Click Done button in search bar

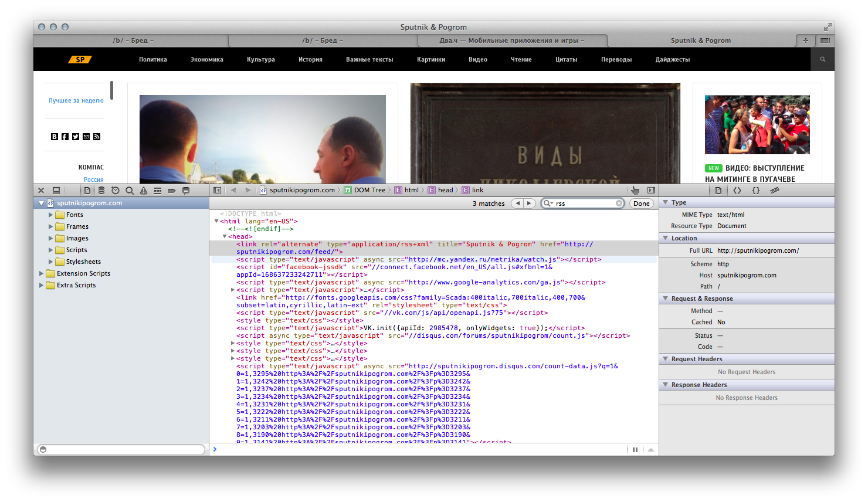tap(642, 203)
